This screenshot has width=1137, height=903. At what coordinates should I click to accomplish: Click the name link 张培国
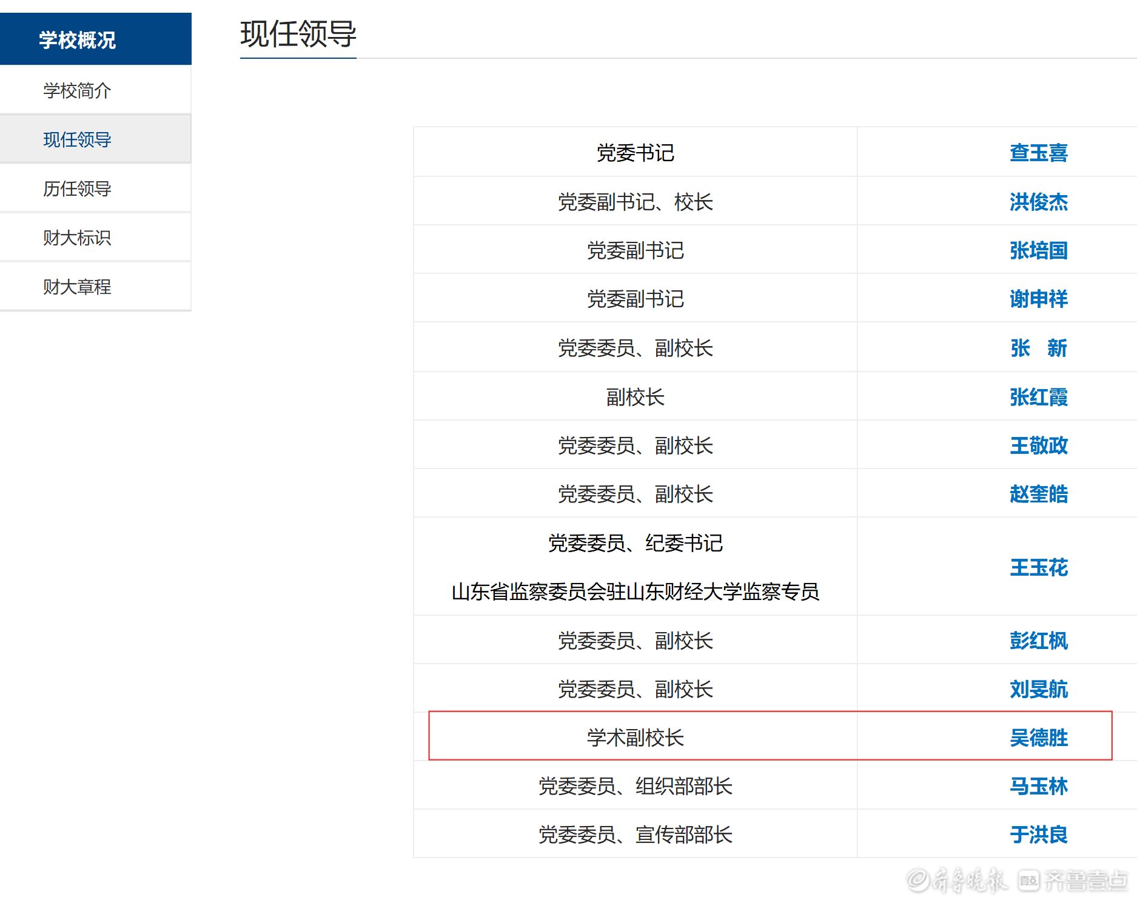point(1038,250)
